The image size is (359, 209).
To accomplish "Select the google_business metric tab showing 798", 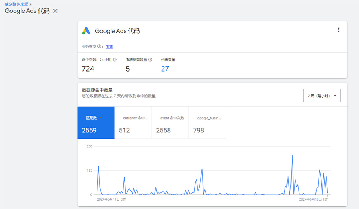I will point(207,123).
